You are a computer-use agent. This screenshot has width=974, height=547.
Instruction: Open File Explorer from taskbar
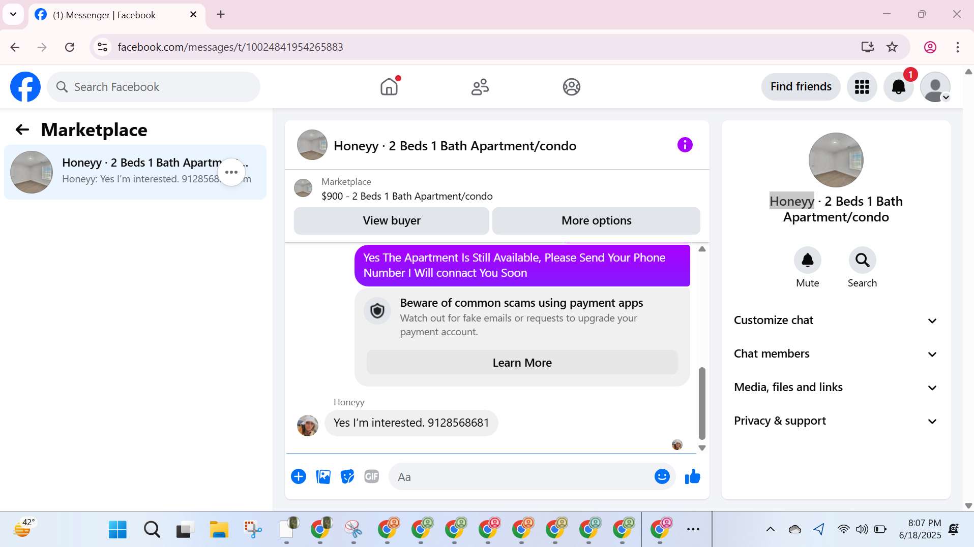(x=219, y=530)
